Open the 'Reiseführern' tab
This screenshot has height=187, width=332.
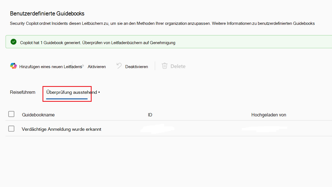22,92
